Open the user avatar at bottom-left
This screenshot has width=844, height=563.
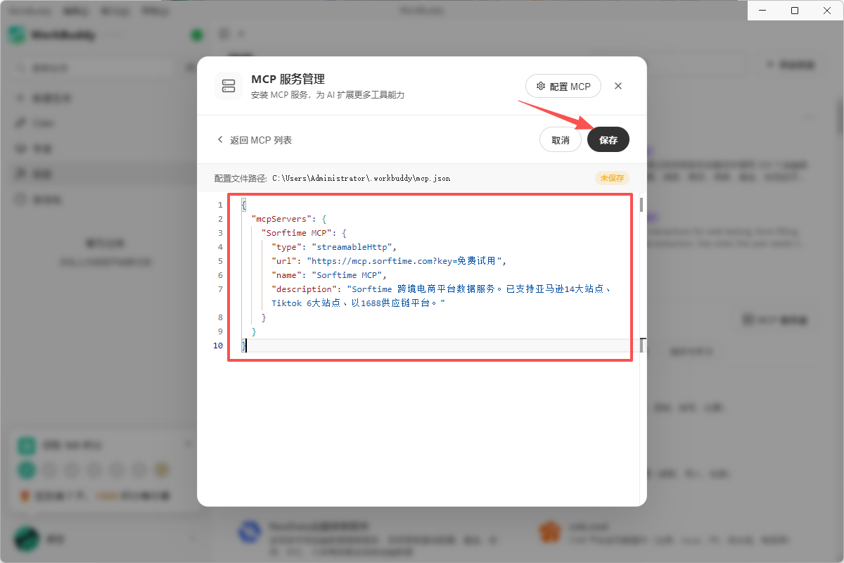[x=27, y=539]
